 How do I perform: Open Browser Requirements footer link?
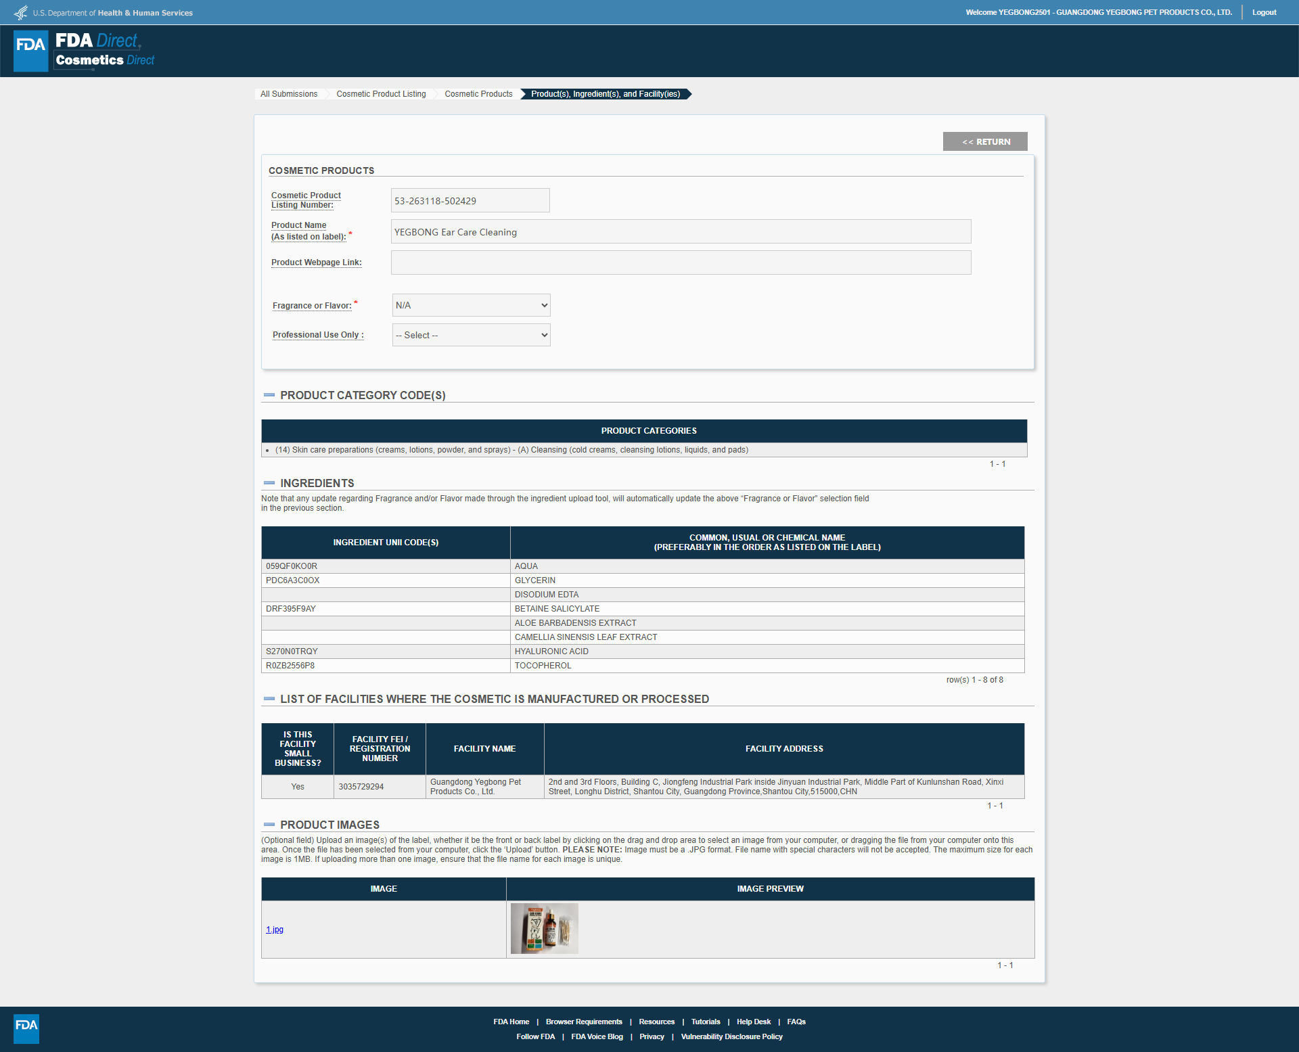click(x=584, y=1022)
